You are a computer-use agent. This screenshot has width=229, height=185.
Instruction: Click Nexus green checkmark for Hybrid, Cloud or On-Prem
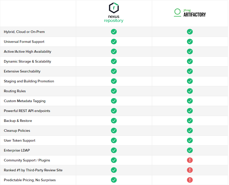click(x=114, y=32)
